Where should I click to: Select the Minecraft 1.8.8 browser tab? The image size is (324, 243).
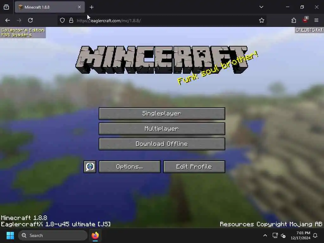point(50,7)
